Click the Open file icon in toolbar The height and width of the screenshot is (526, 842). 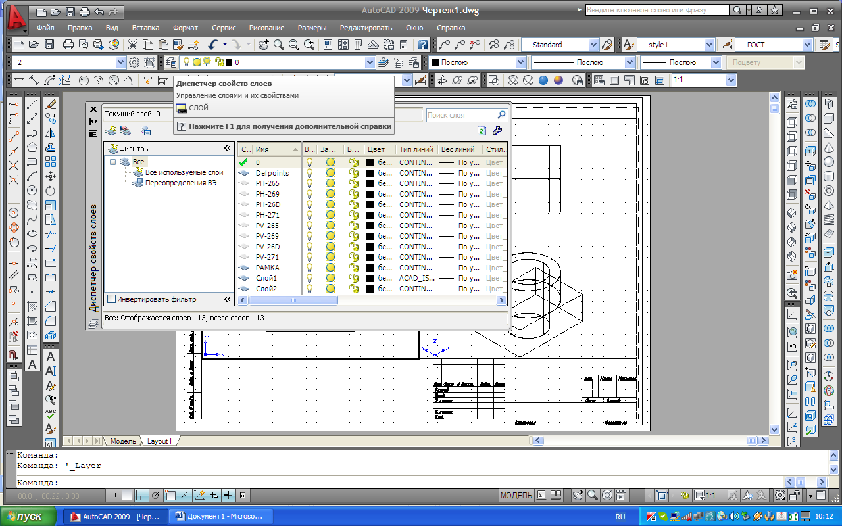[x=34, y=45]
